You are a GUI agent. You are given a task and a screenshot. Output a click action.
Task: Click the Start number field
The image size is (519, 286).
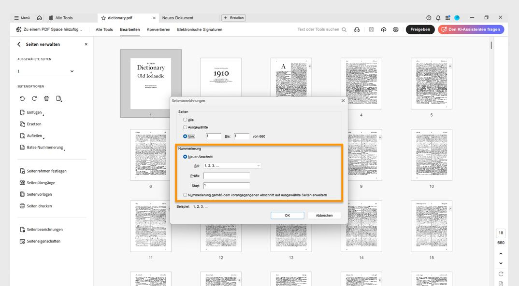227,186
